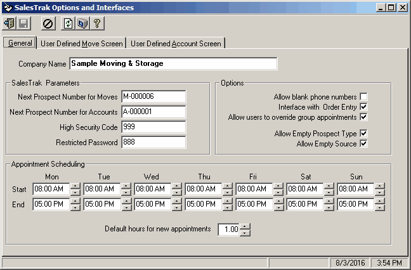Increase Tuesday start time with up arrow
411x270 pixels.
pyautogui.click(x=126, y=186)
